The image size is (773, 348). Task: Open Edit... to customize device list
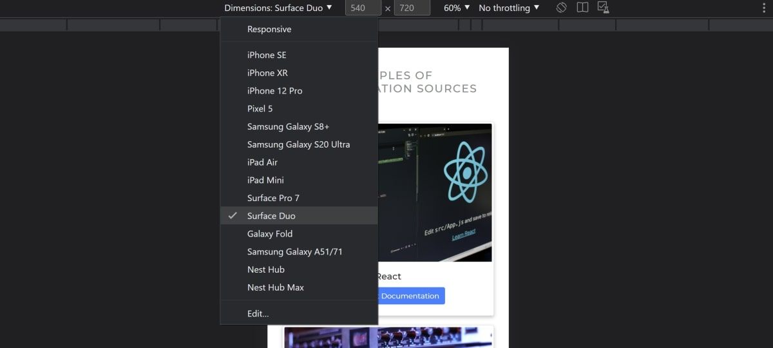tap(299, 314)
